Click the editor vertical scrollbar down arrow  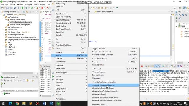point(171,60)
